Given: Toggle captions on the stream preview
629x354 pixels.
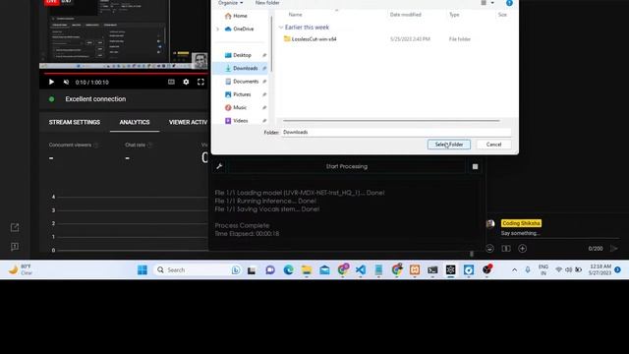Looking at the screenshot, I should (x=171, y=82).
